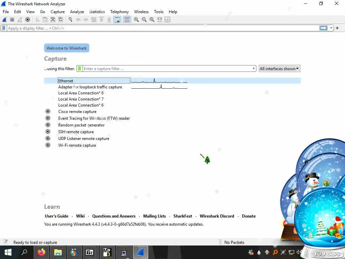Click the green capture filter bookmark icon

pos(80,68)
